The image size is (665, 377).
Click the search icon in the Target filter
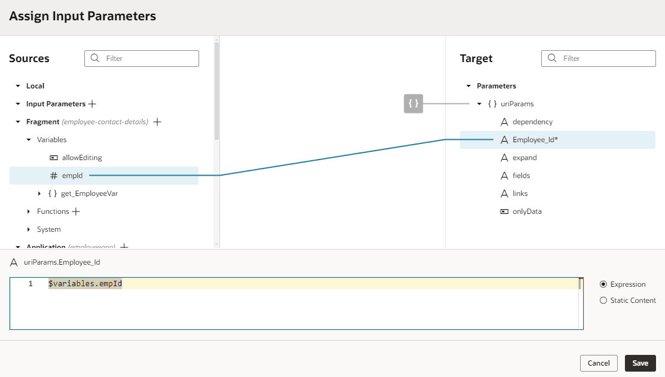coord(551,58)
